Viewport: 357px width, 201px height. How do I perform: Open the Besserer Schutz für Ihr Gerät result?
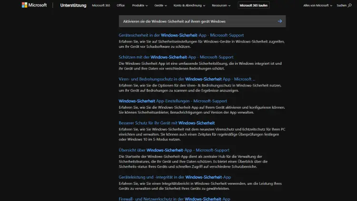click(x=167, y=123)
